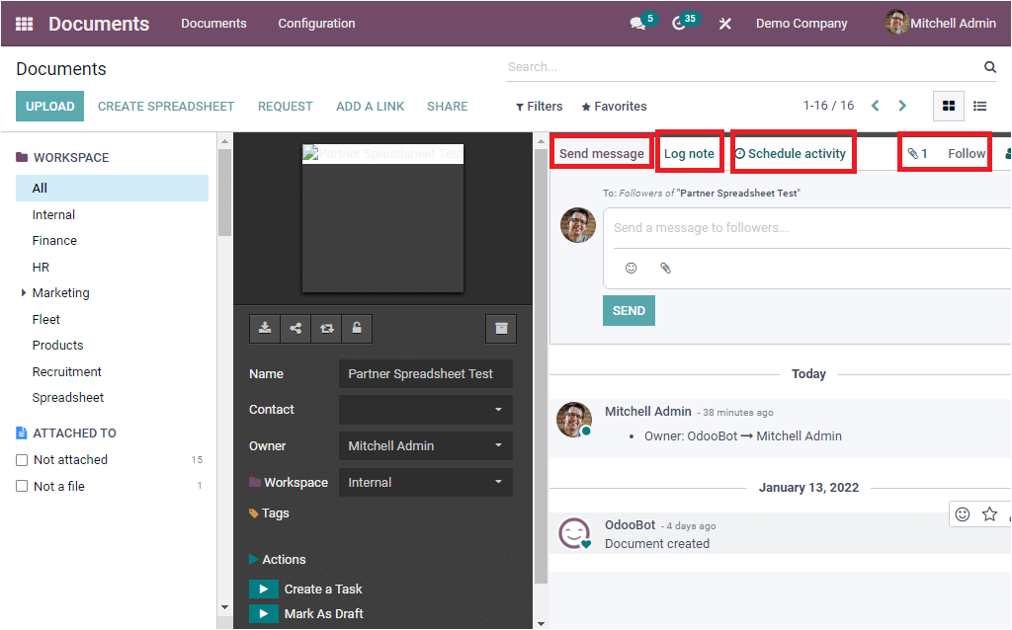Open the apps grid menu icon
1012x630 pixels.
(24, 24)
